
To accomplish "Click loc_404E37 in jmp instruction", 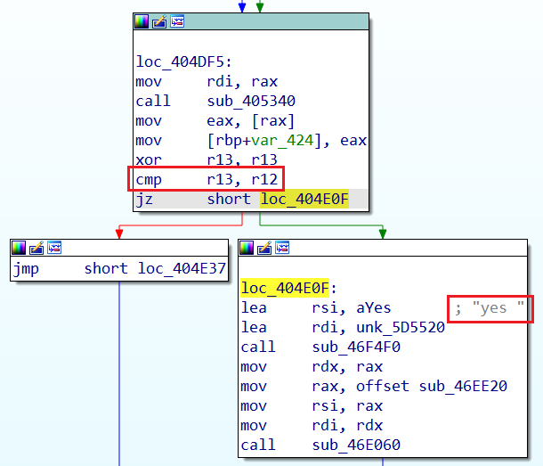I will click(x=182, y=269).
